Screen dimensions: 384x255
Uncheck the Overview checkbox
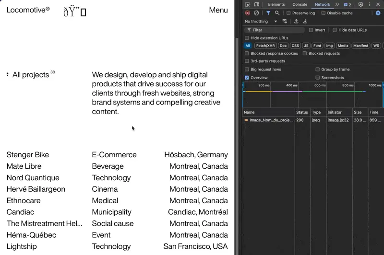247,78
